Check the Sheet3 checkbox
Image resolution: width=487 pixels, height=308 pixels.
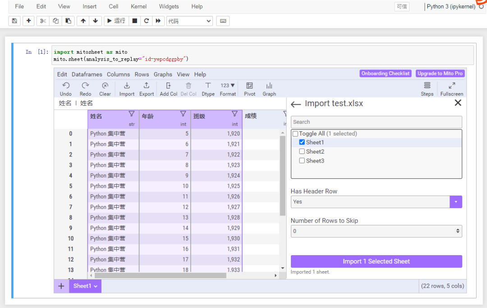pyautogui.click(x=302, y=161)
